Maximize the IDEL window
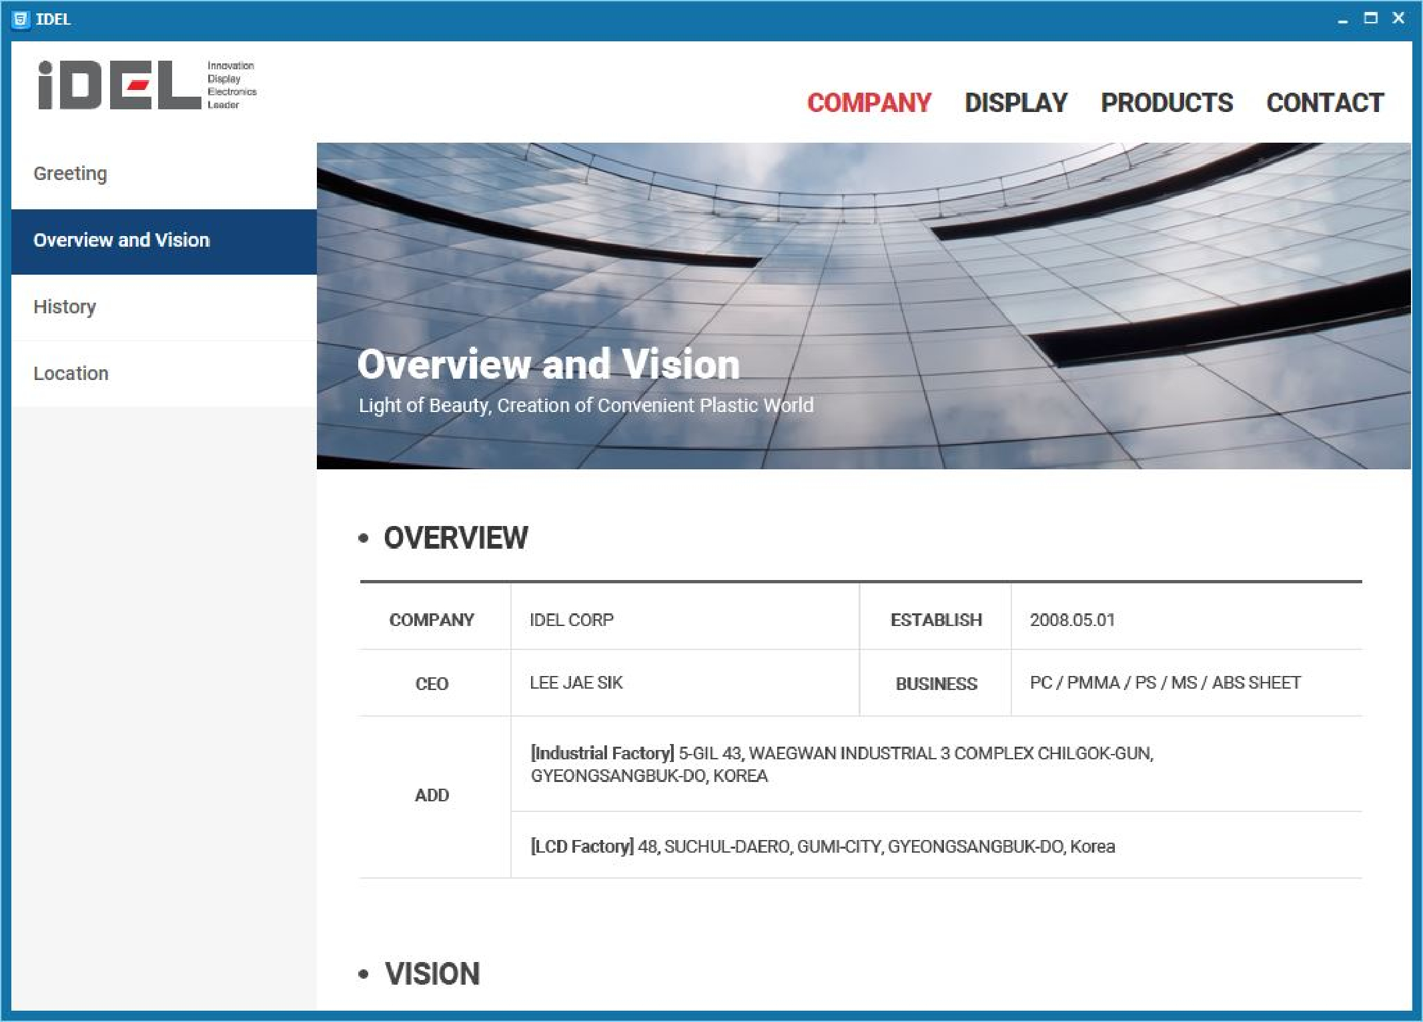The image size is (1423, 1022). pyautogui.click(x=1370, y=19)
